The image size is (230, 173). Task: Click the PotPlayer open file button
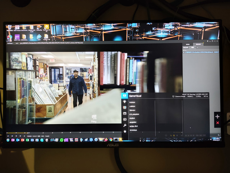[24, 136]
